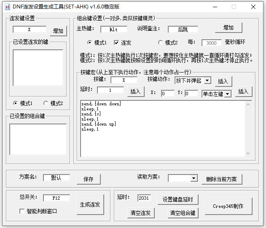Focus the 主热键 hotkey field
This screenshot has width=266, height=228.
point(114,30)
